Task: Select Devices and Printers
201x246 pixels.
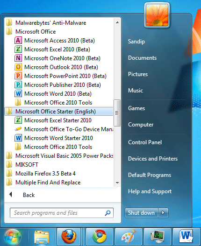Action: (x=153, y=159)
